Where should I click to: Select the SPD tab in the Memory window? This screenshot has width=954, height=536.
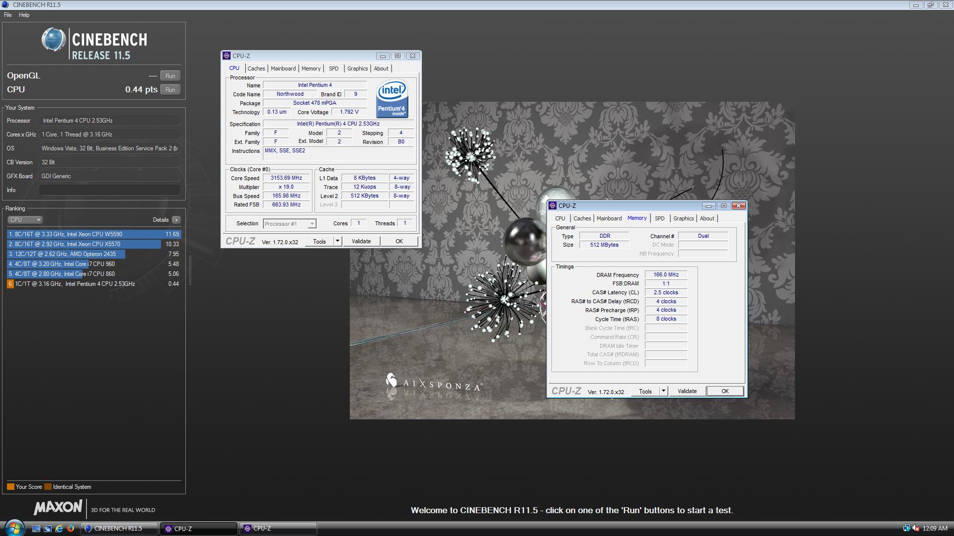point(660,218)
